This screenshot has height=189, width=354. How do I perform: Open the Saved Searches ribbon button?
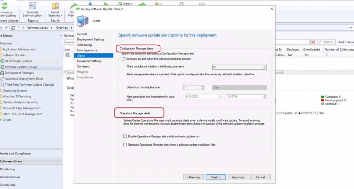(55, 9)
